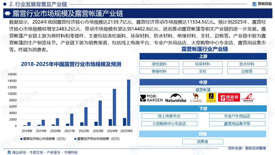Click the 6000 y-axis value
The height and width of the screenshot is (155, 275).
pyautogui.click(x=13, y=107)
